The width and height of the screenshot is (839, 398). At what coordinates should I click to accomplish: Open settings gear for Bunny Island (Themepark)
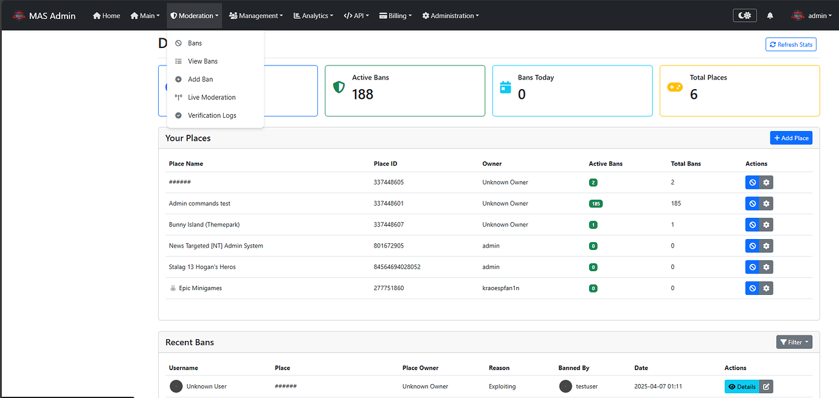(x=766, y=225)
